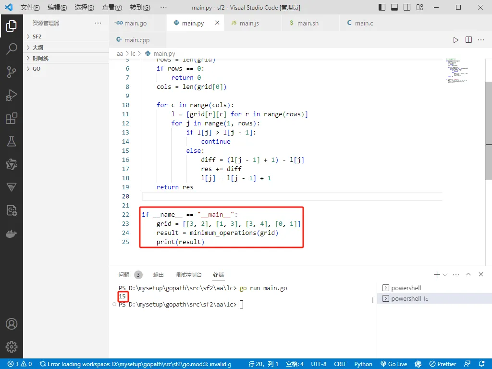Toggle the bottom panel layout icon
Image resolution: width=492 pixels, height=369 pixels.
coord(394,7)
